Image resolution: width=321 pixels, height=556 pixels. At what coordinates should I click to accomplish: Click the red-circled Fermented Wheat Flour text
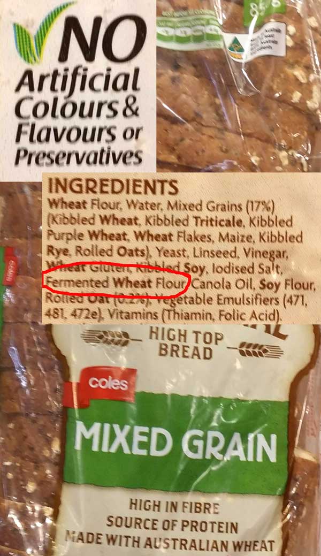point(116,283)
